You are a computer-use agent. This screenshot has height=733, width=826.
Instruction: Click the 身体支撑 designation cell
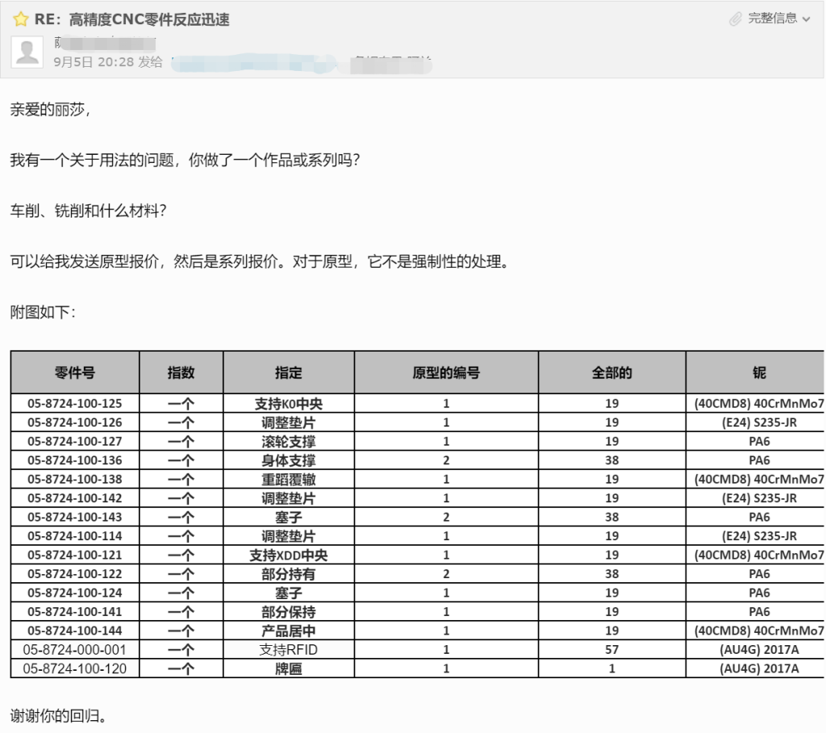pyautogui.click(x=289, y=460)
